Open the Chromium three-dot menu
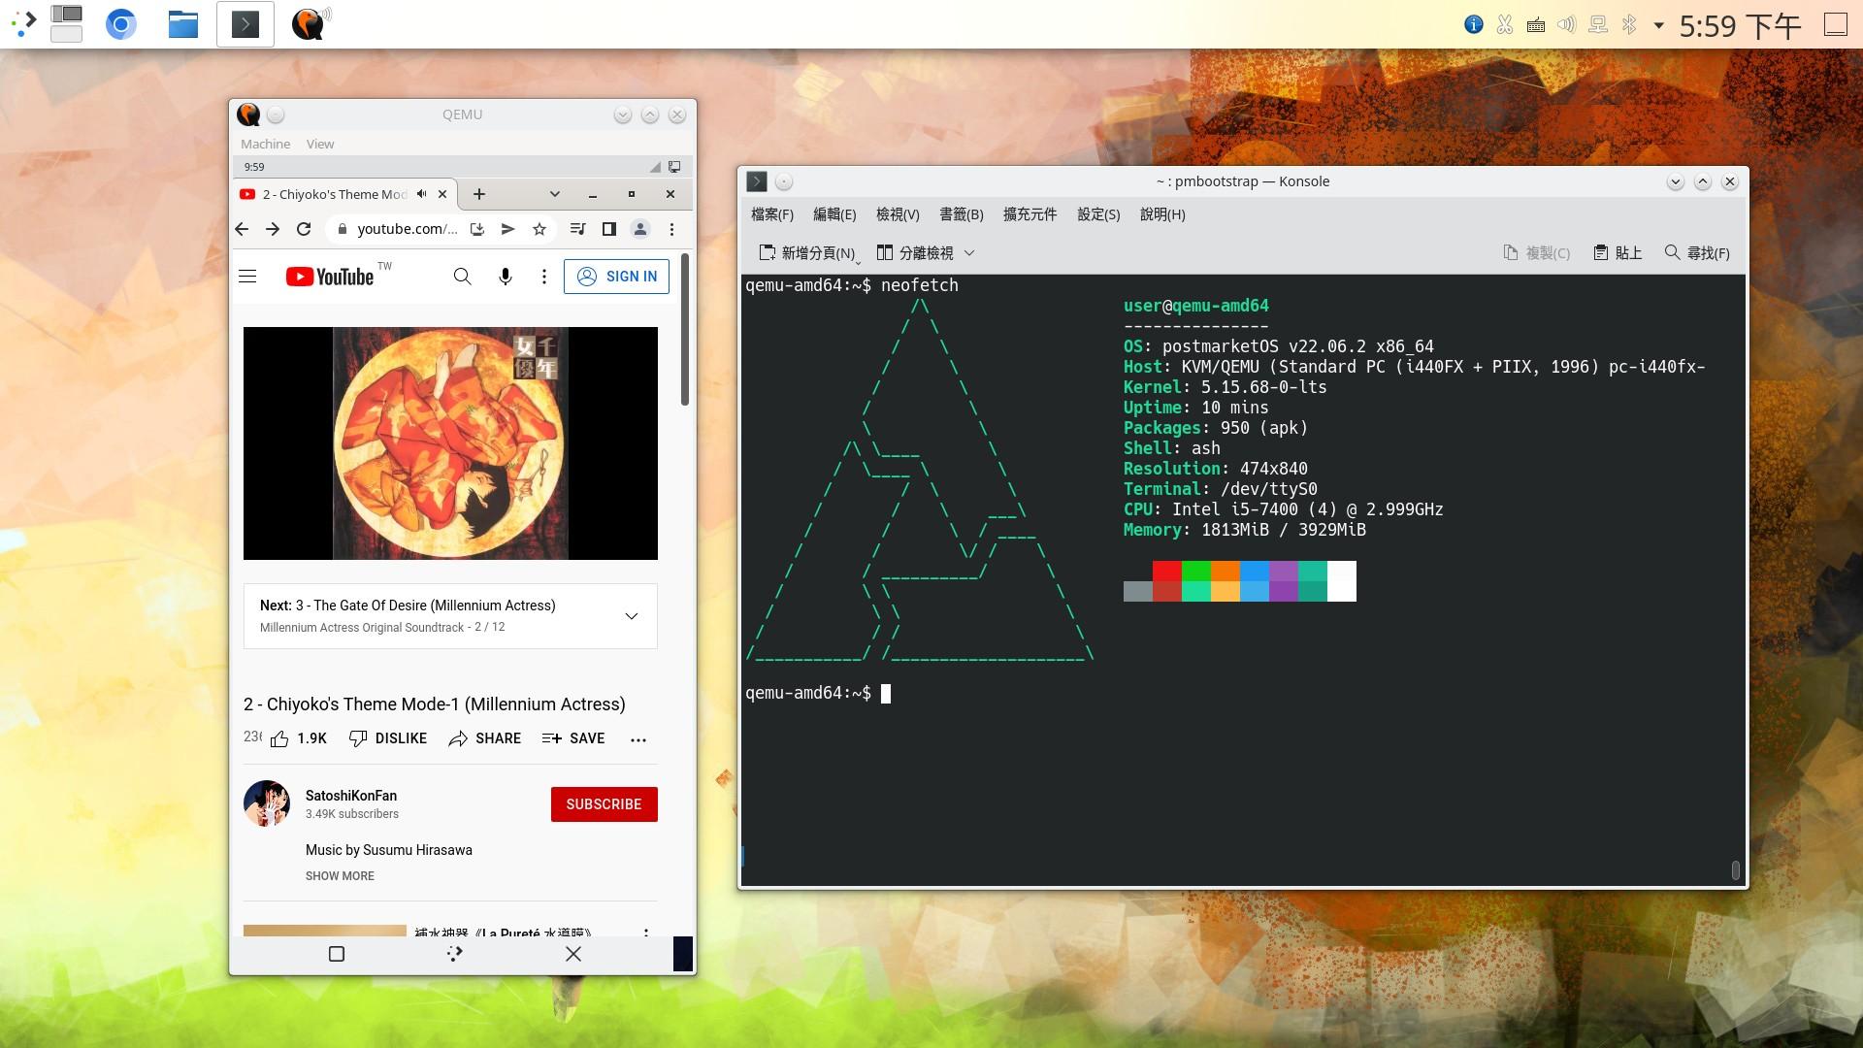This screenshot has height=1048, width=1863. [671, 229]
